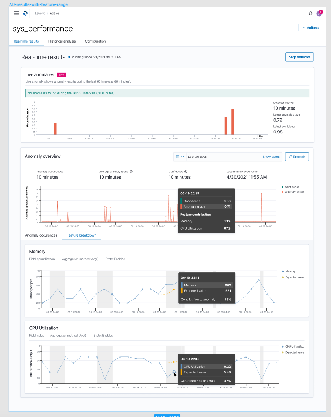Open the hamburger navigation menu

click(16, 13)
